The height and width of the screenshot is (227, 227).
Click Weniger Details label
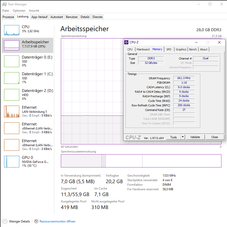click(20, 221)
